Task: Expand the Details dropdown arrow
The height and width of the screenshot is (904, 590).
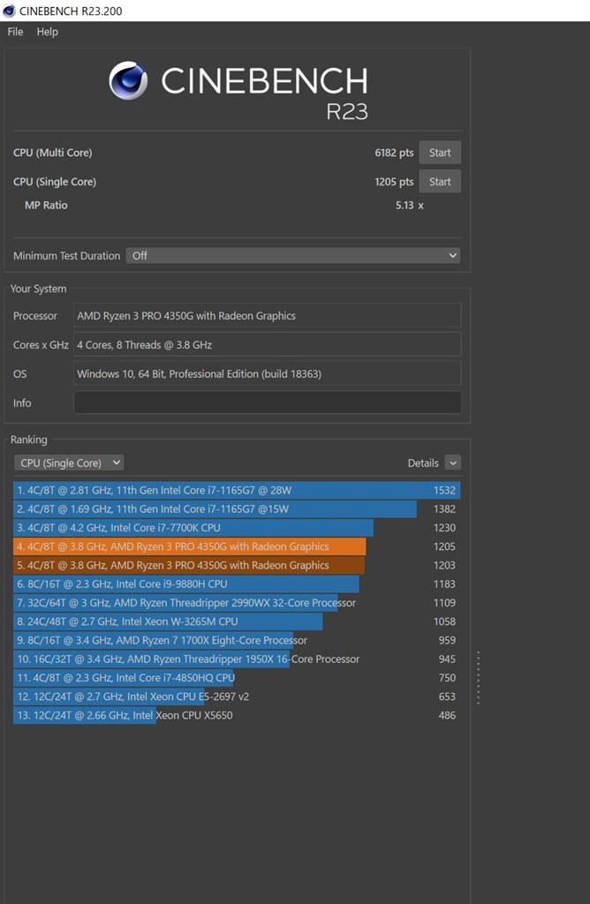Action: [452, 463]
